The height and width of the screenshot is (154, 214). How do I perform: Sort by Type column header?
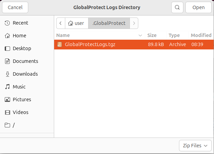point(178,35)
